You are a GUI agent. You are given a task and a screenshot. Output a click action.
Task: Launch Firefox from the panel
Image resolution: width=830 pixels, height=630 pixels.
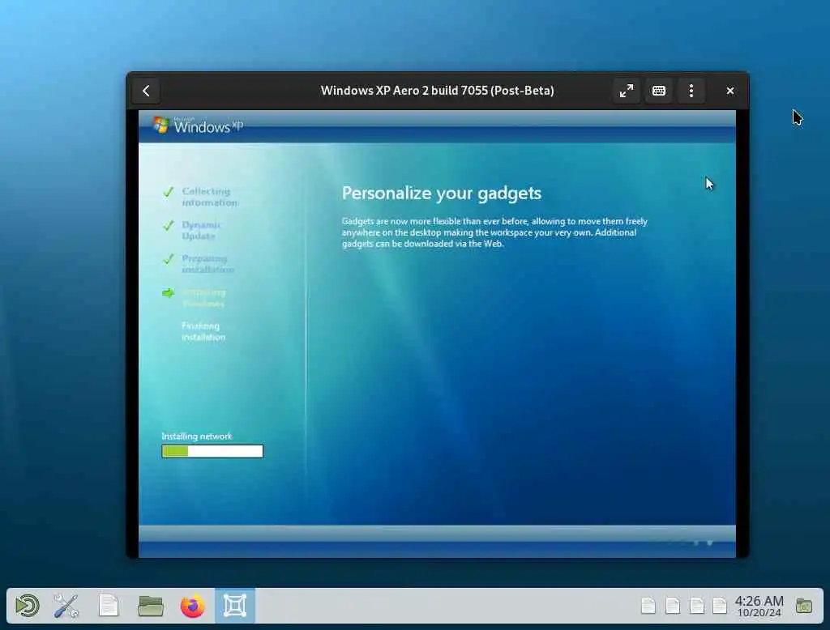193,606
